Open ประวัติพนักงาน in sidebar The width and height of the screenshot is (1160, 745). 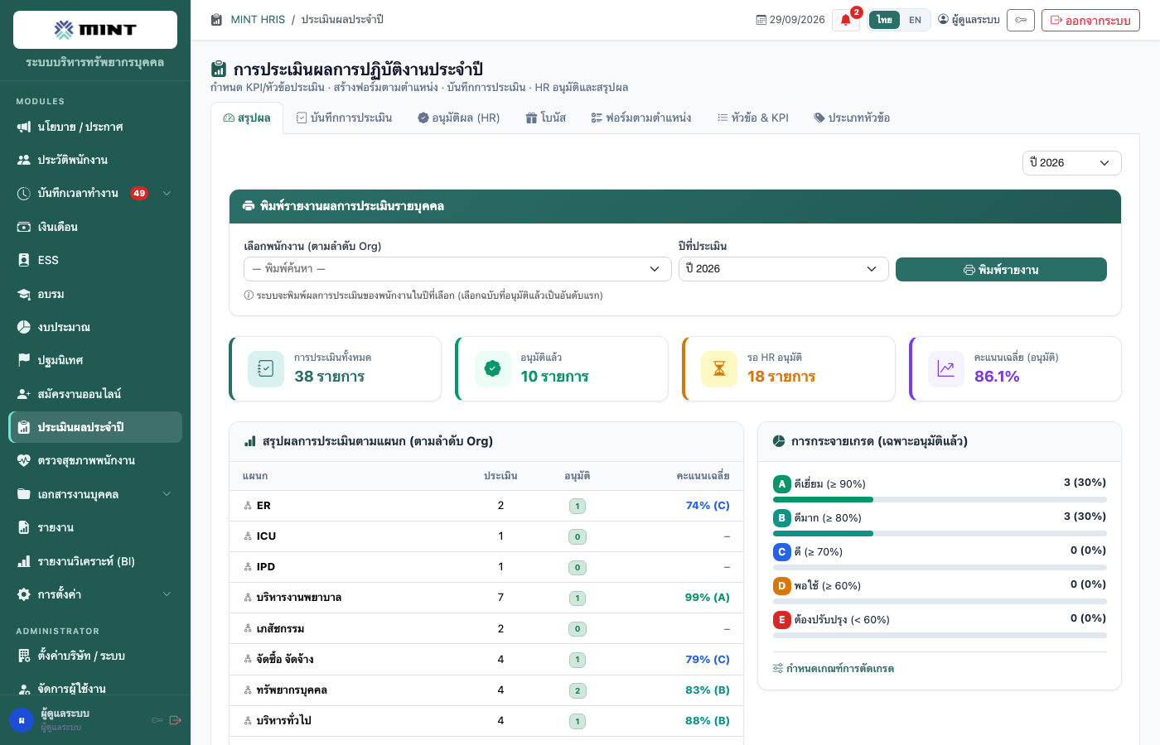pos(95,160)
